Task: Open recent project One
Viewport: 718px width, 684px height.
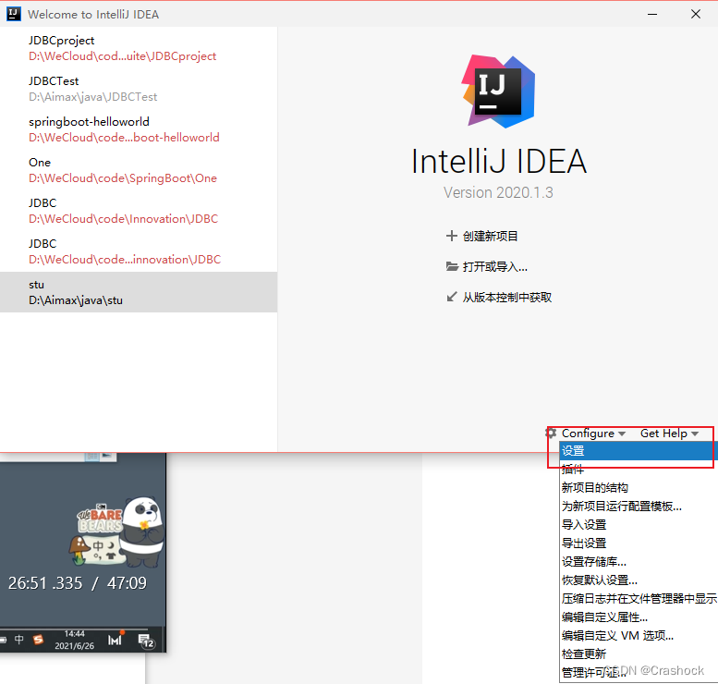Action: pyautogui.click(x=139, y=170)
